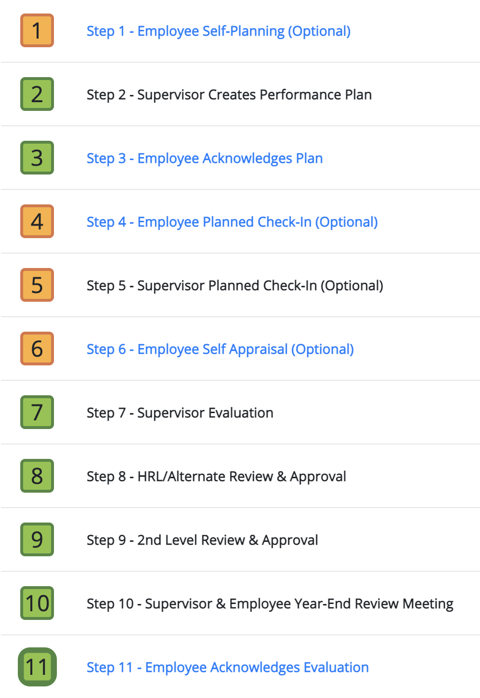This screenshot has height=698, width=480.
Task: Open Step 11 Employee Acknowledges Evaluation link
Action: (x=227, y=668)
